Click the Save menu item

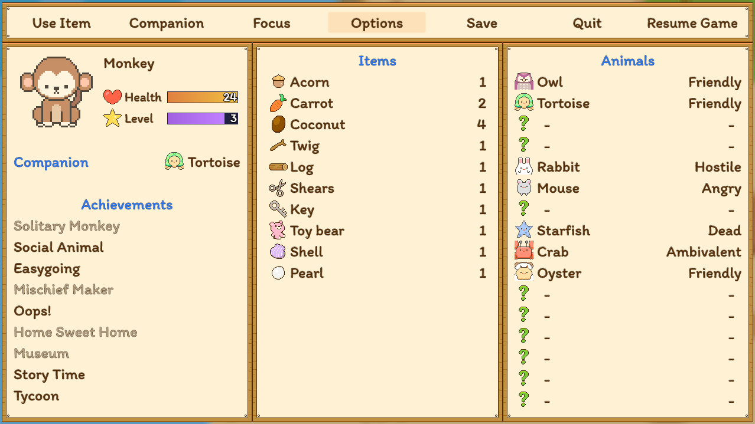pos(481,23)
